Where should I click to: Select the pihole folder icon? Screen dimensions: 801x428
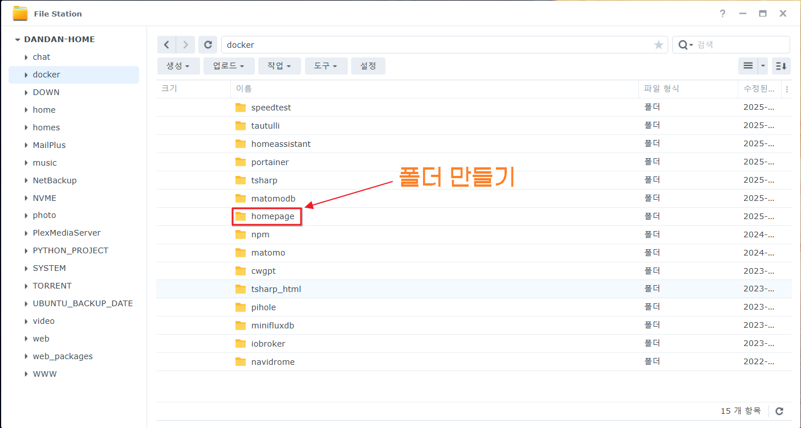tap(241, 307)
